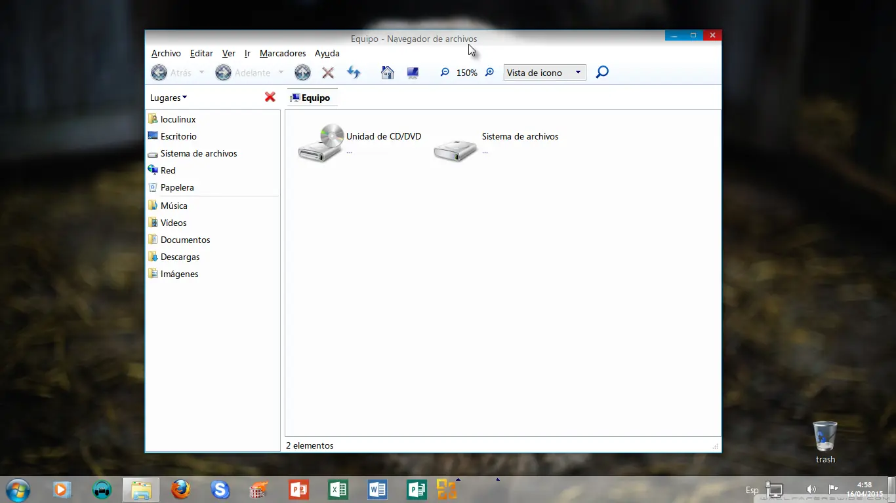This screenshot has height=503, width=896.
Task: Open the Adelante history dropdown arrow
Action: tap(281, 72)
